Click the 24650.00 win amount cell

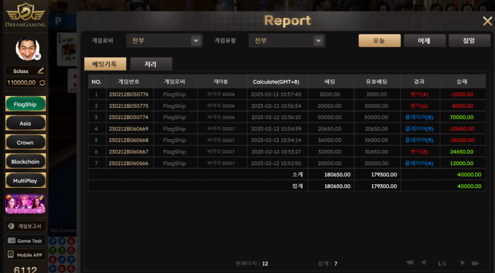[x=462, y=152]
